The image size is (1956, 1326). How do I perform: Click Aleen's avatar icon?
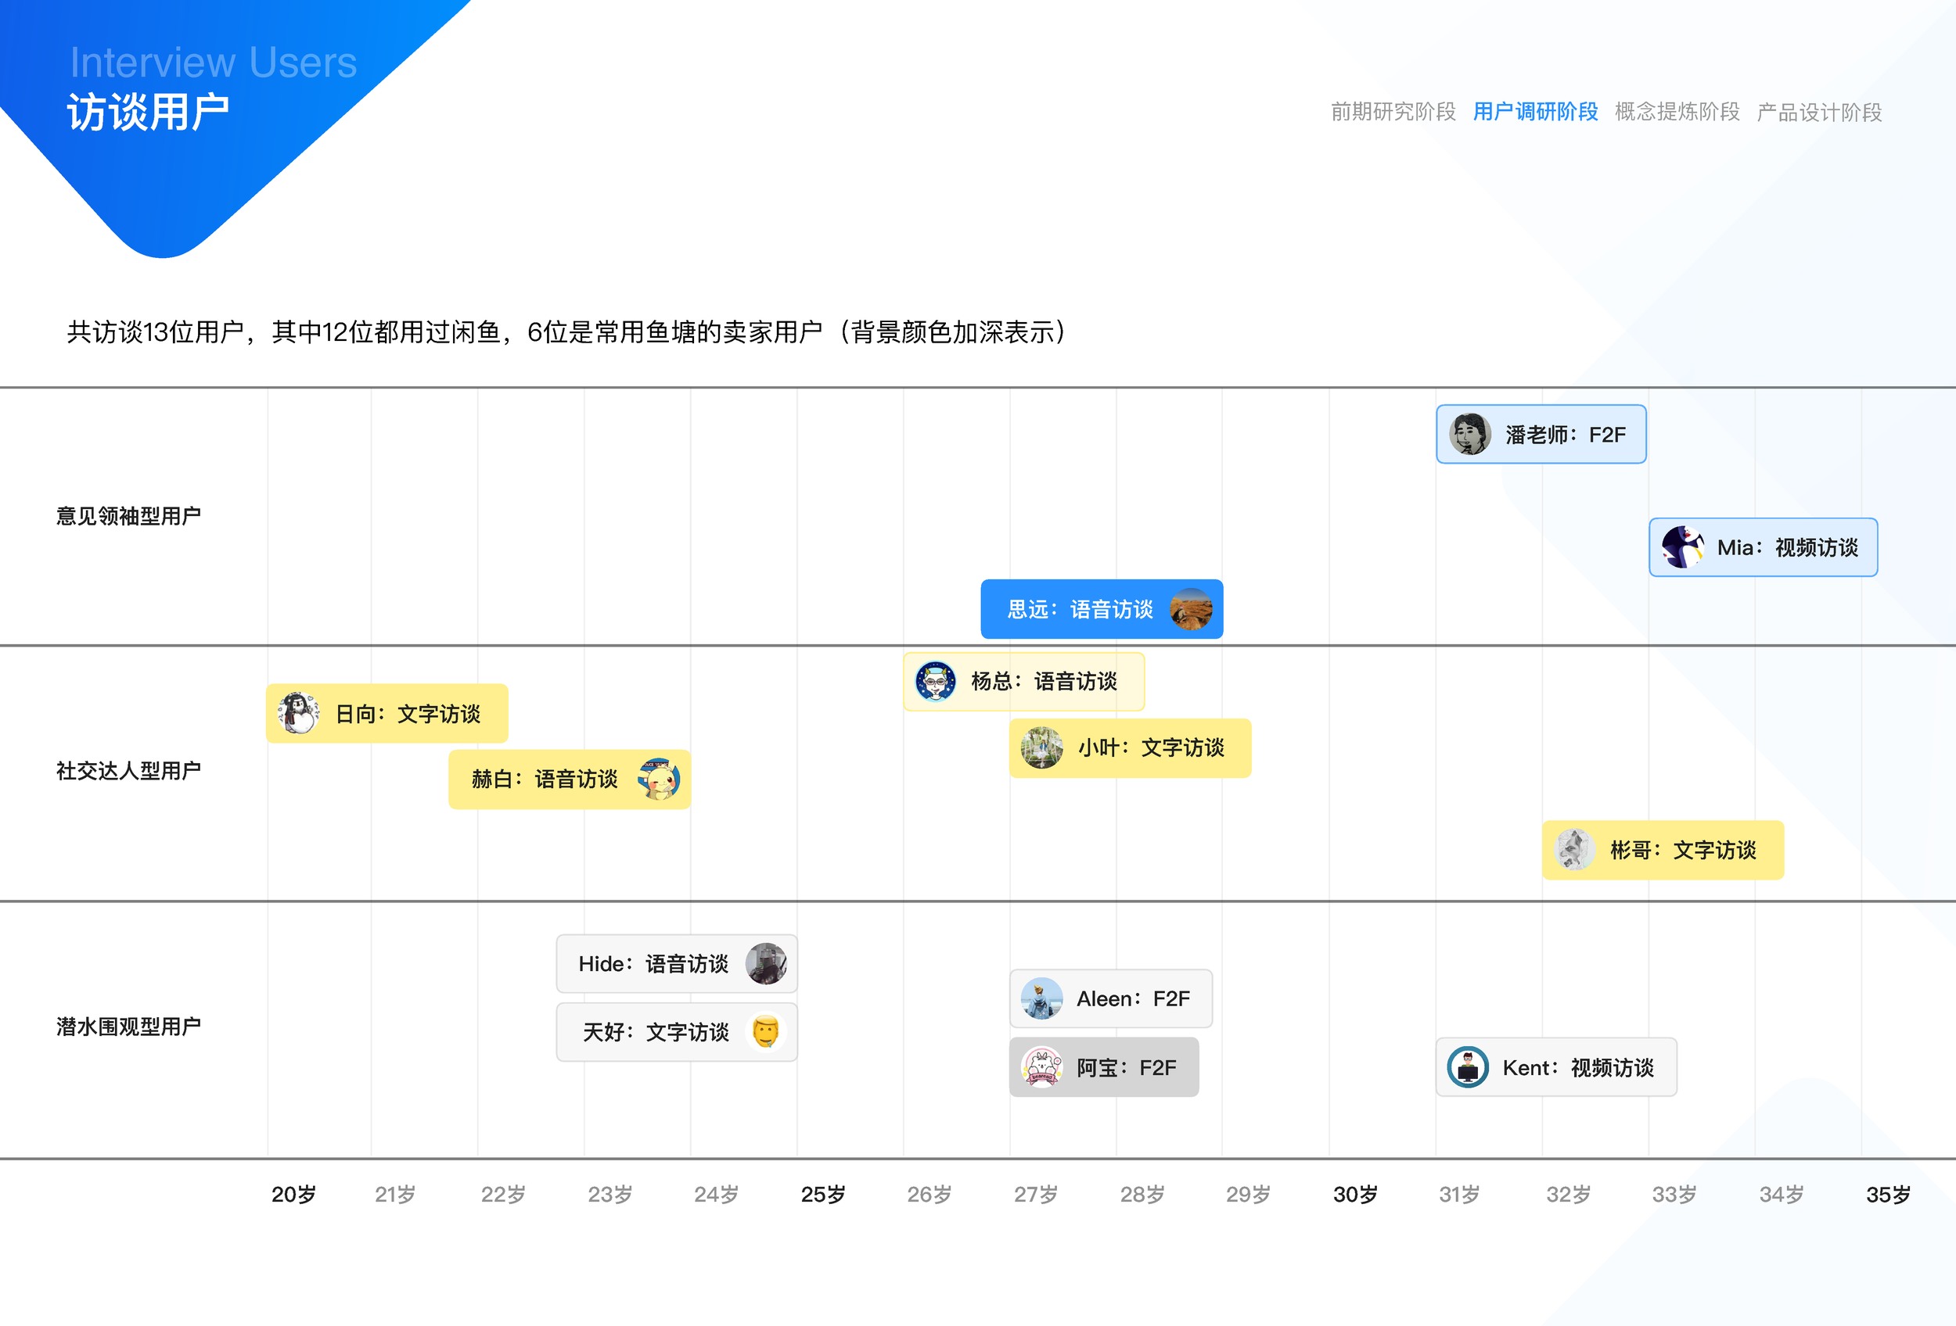[x=1042, y=998]
